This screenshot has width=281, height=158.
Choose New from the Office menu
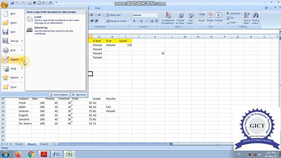(13, 14)
